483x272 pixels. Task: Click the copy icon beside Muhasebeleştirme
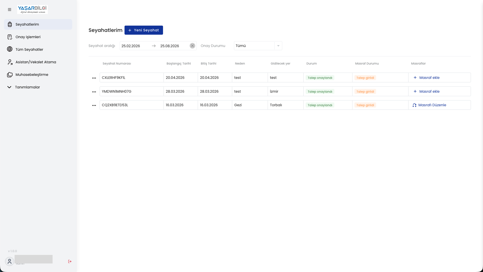point(10,75)
